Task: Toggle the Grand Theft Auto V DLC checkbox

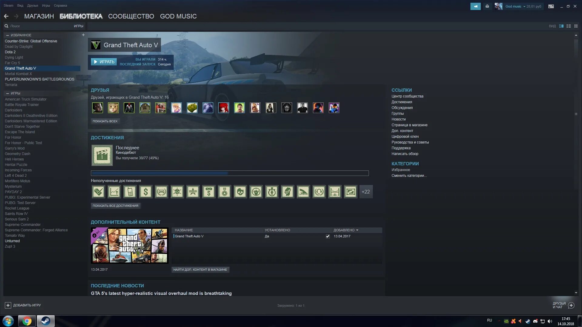Action: coord(328,236)
